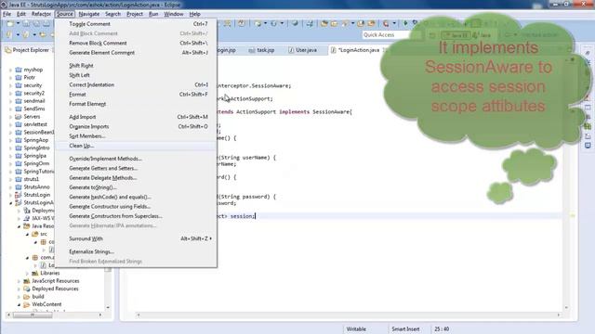Screen dimensions: 595x334
Task: Expand the JavaScript Resources node
Action: click(x=19, y=281)
